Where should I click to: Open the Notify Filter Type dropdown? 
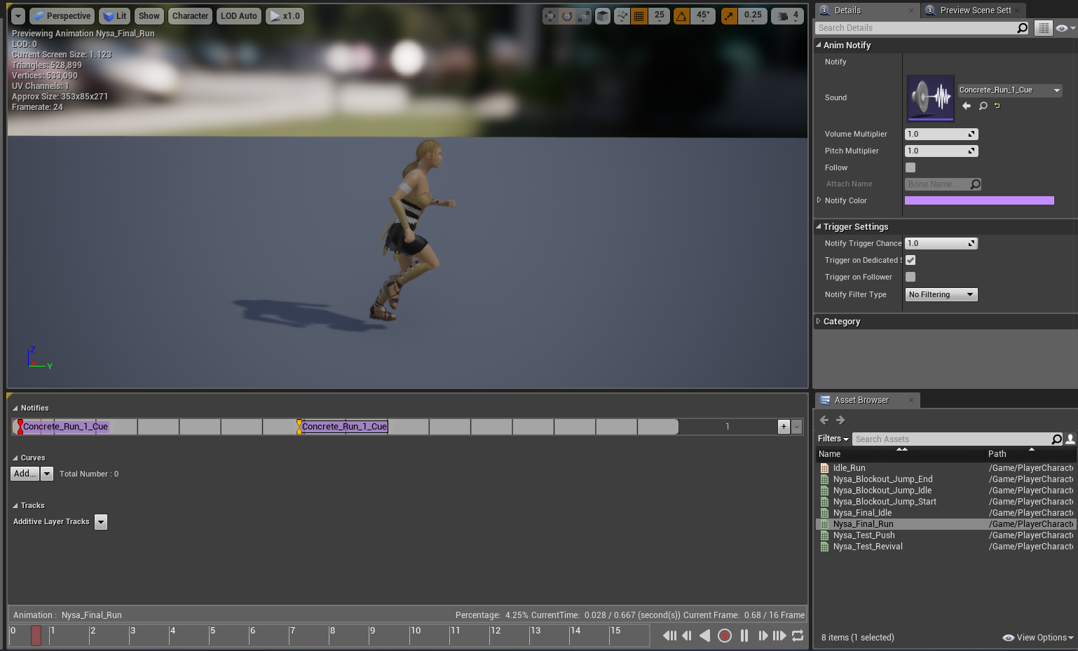coord(941,295)
